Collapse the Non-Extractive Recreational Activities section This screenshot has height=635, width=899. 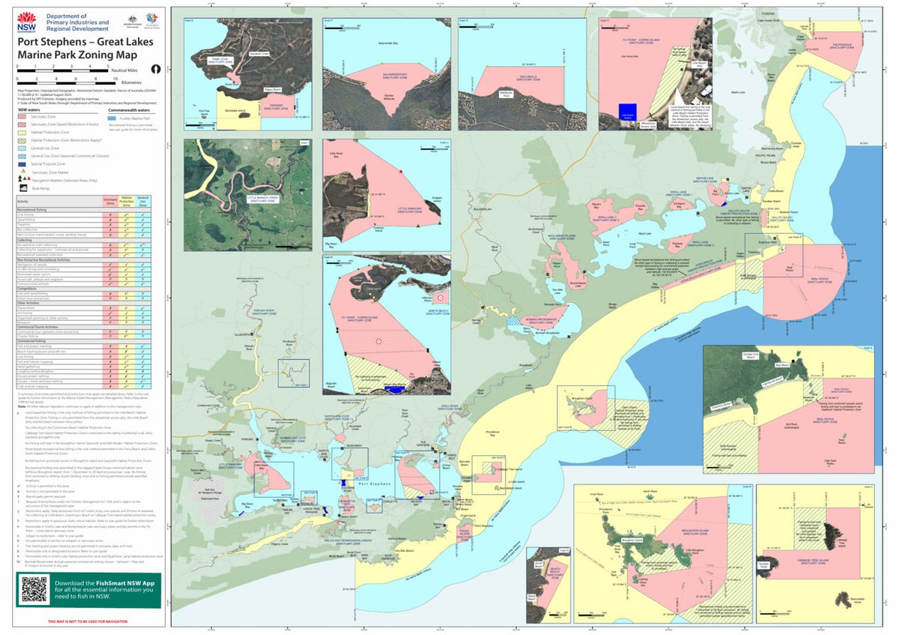45,259
